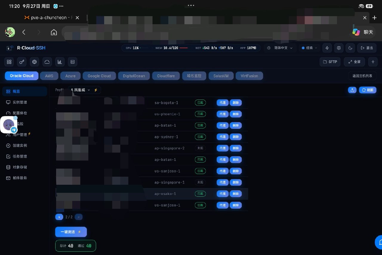Open the VirtFusion tab
The height and width of the screenshot is (255, 382).
click(249, 76)
